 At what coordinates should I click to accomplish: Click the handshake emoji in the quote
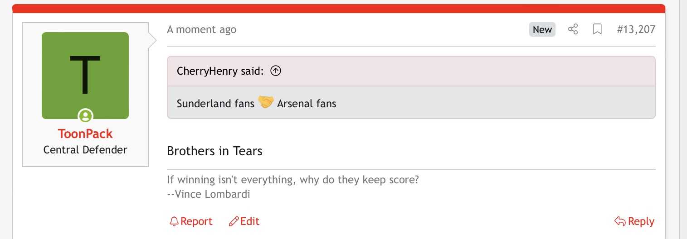266,103
